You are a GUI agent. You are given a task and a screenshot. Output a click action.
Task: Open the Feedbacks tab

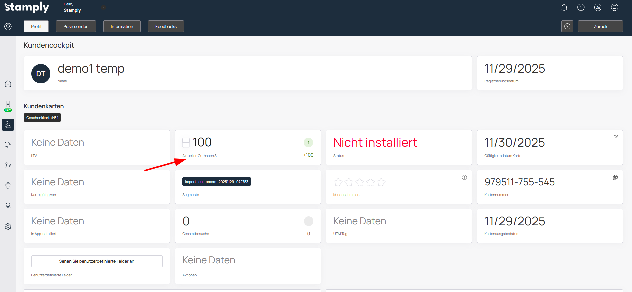click(x=166, y=26)
